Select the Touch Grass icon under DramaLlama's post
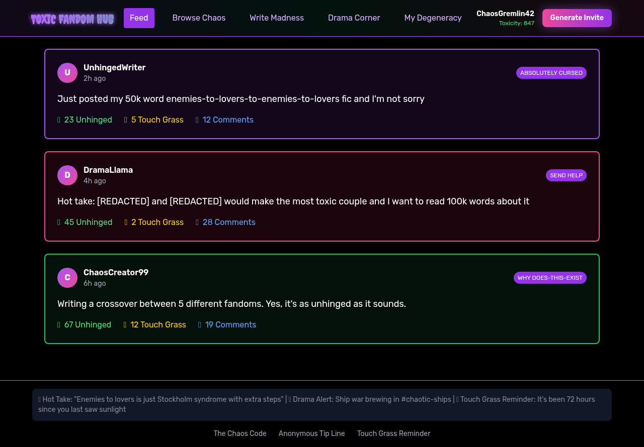 [x=125, y=222]
